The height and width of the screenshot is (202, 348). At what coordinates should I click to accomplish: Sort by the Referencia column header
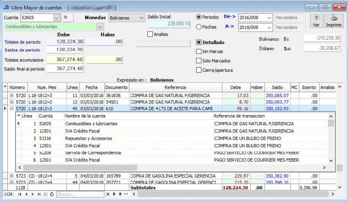coord(175,87)
